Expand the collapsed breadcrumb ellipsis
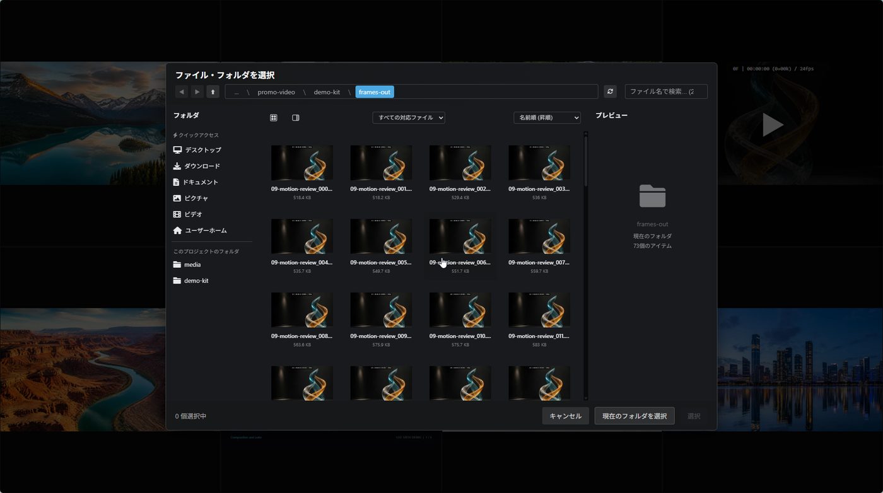 point(237,92)
